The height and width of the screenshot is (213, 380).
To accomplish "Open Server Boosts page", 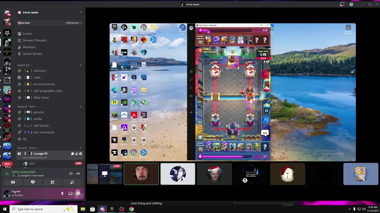I will (50, 54).
